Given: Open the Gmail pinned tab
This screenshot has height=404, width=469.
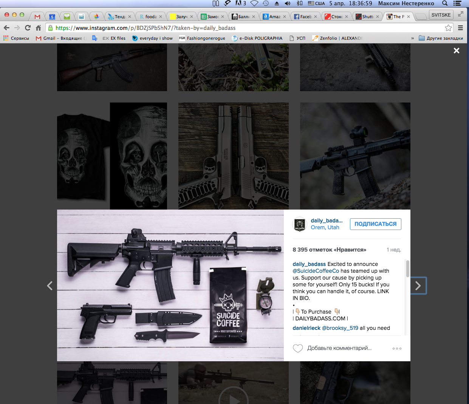Looking at the screenshot, I should click(x=37, y=17).
